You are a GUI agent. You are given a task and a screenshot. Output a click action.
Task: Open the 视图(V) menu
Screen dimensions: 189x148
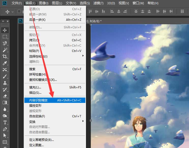point(124,3)
